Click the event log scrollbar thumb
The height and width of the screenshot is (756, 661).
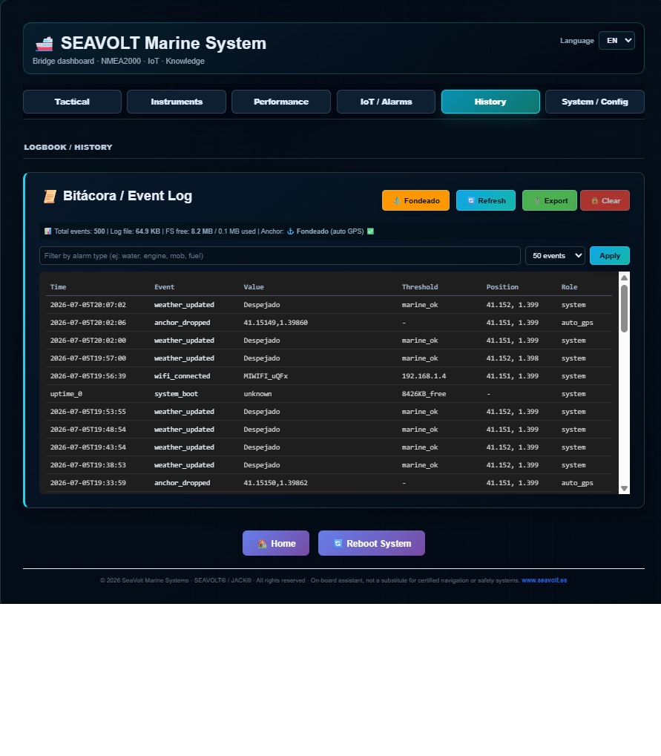coord(624,309)
